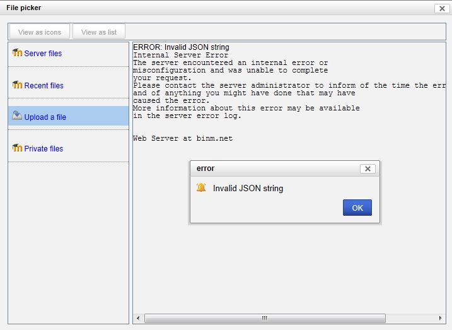Switch to View as list
The height and width of the screenshot is (330, 452).
99,32
